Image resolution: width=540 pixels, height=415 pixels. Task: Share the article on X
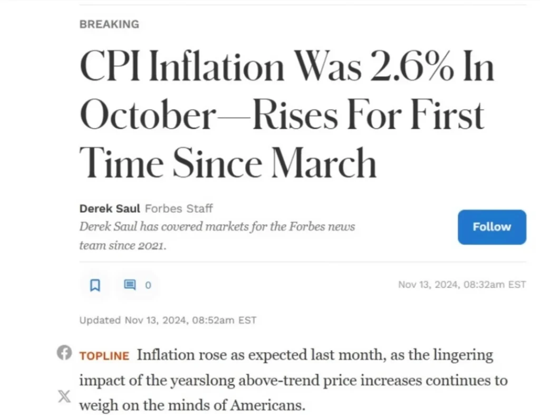pos(64,396)
